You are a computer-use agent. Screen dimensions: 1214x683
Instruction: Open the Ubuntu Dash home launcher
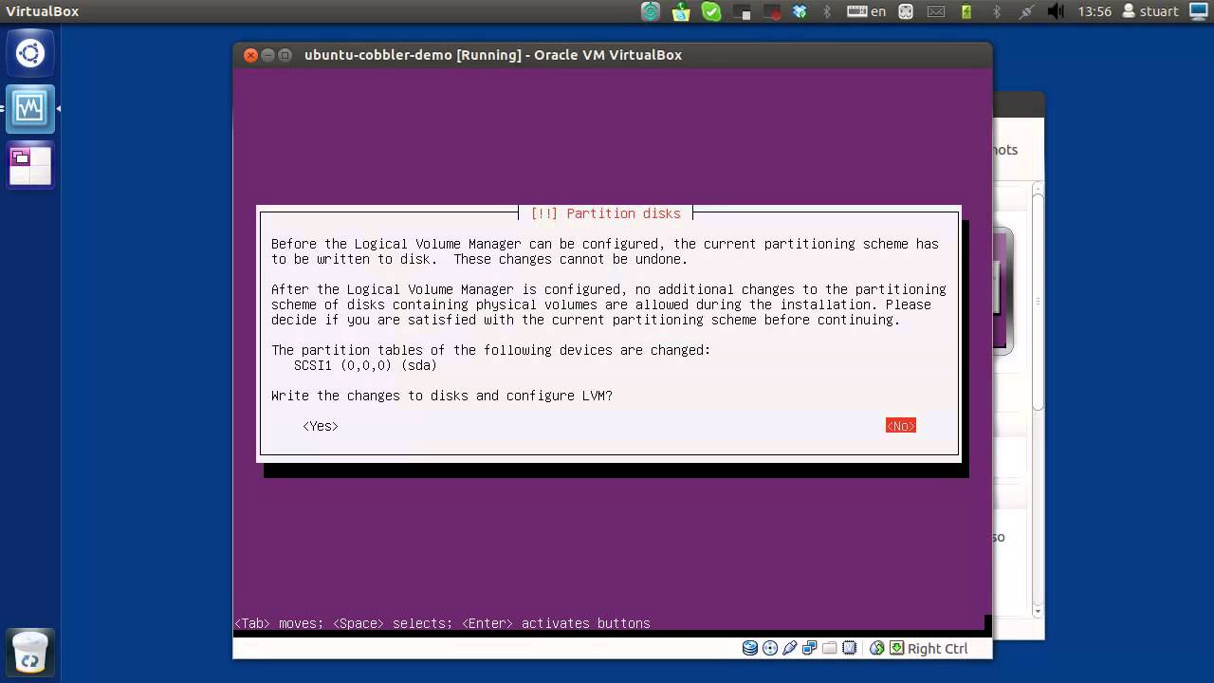[x=29, y=53]
